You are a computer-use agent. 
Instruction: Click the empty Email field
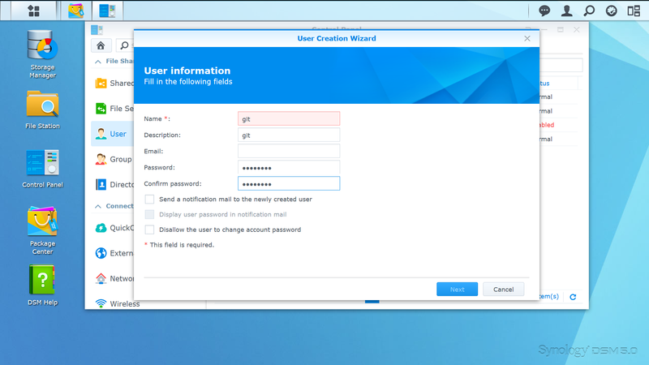point(289,151)
